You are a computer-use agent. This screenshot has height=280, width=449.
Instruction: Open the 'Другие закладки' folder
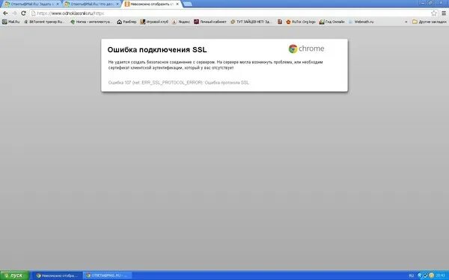430,22
